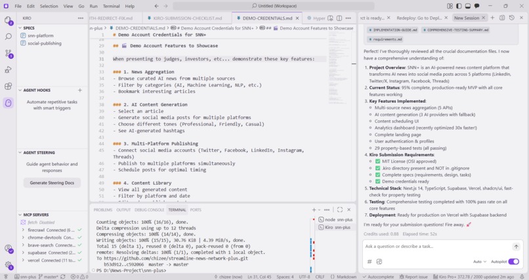Select the Kiro ghost icon in the activity bar
Image resolution: width=529 pixels, height=280 pixels.
pyautogui.click(x=8, y=103)
